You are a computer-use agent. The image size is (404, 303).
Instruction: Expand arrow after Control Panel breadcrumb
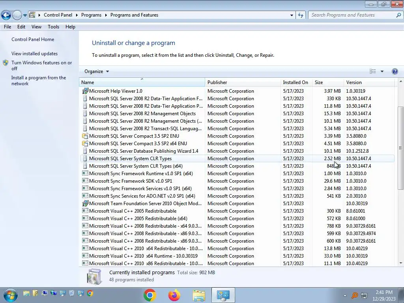[x=77, y=15]
